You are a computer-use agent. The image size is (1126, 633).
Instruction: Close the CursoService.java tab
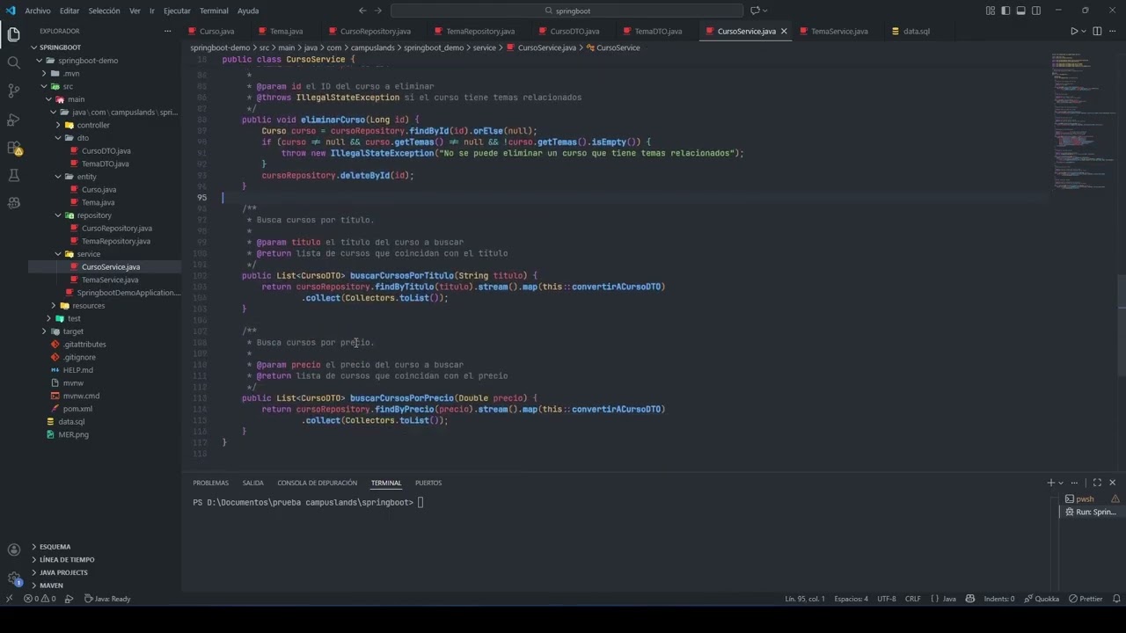pyautogui.click(x=784, y=31)
